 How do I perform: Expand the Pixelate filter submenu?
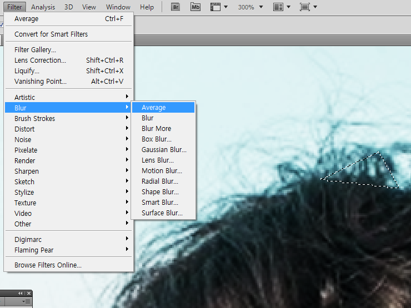click(x=68, y=150)
